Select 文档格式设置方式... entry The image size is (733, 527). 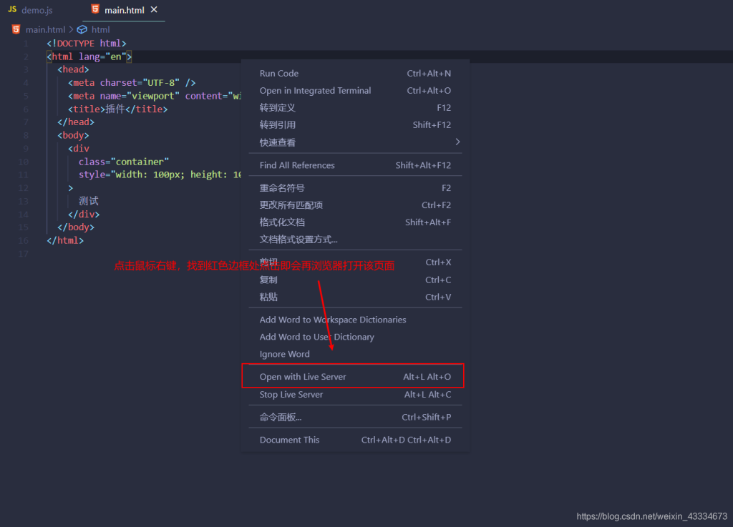(x=355, y=240)
